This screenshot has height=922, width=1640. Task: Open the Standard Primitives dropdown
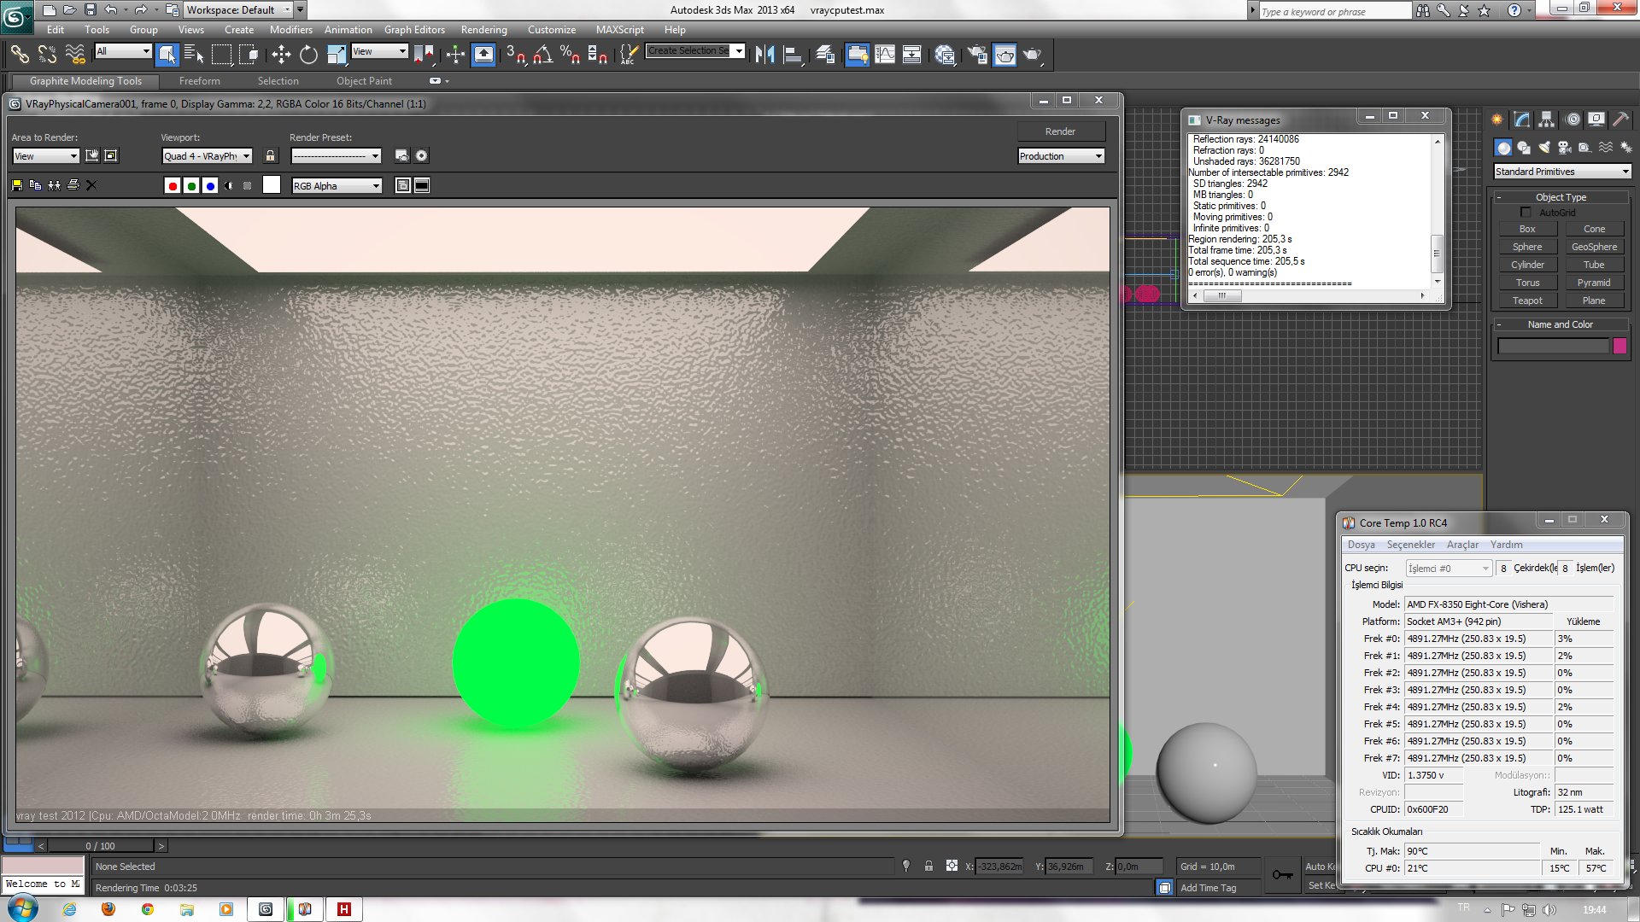pyautogui.click(x=1561, y=172)
